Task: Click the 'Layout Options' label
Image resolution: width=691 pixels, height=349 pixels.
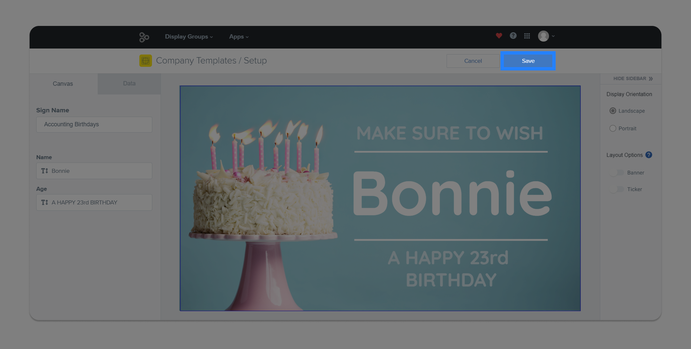Action: (x=624, y=155)
